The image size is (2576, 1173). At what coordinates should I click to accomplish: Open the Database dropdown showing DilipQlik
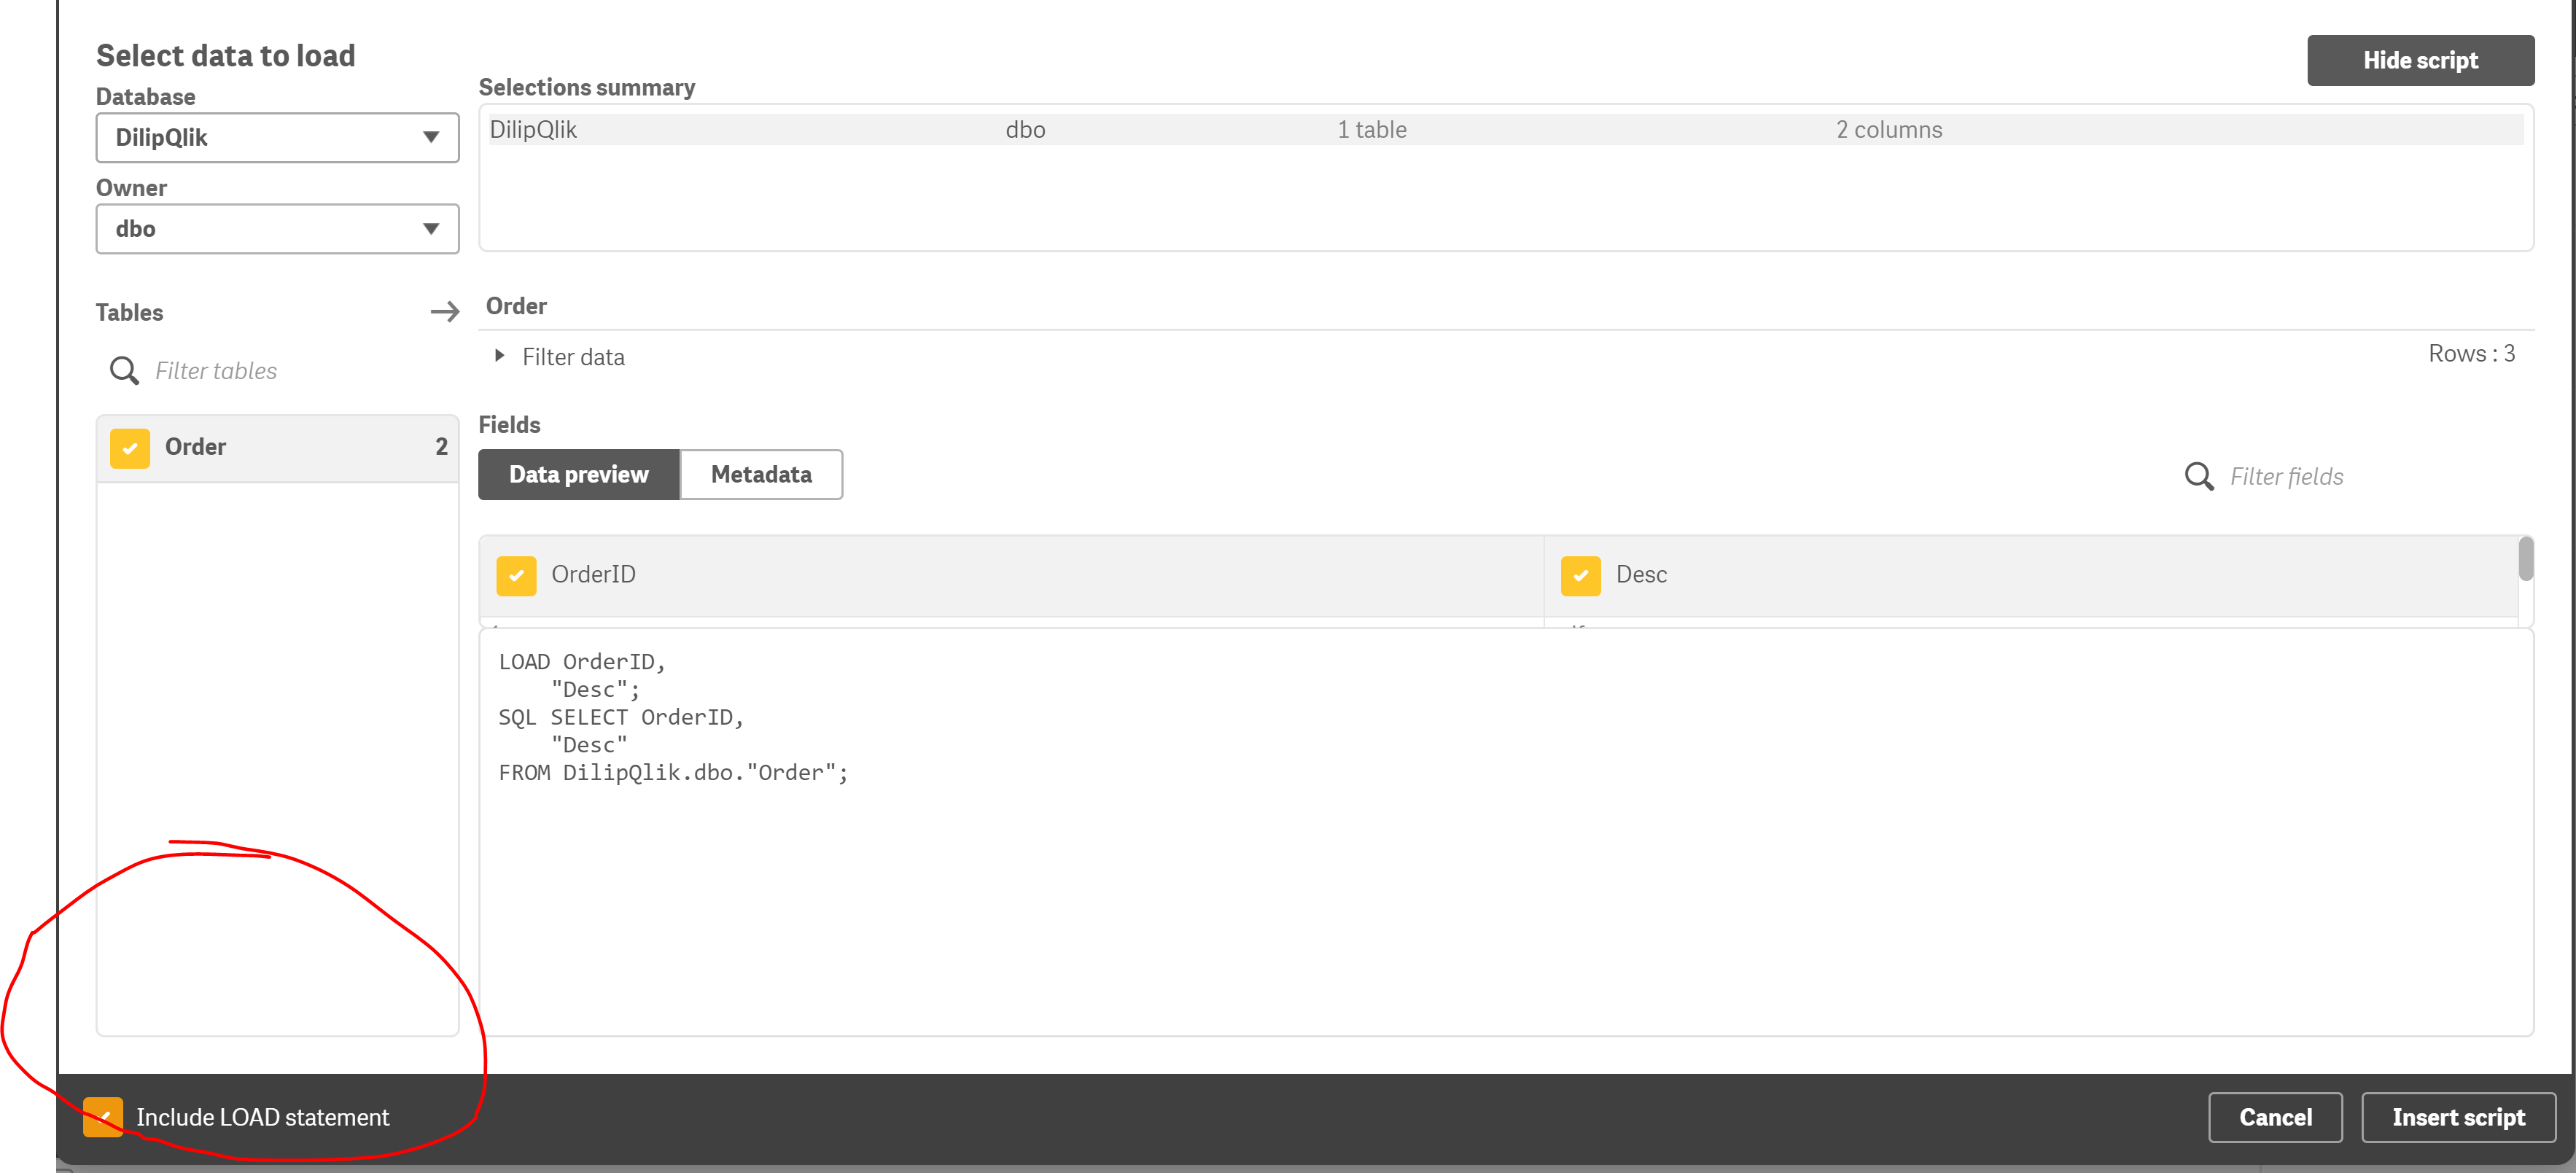point(277,137)
